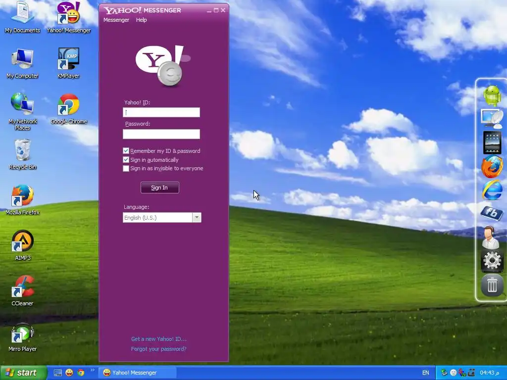Launch Mirro Player desktop shortcut
The image size is (507, 380).
coord(22,336)
